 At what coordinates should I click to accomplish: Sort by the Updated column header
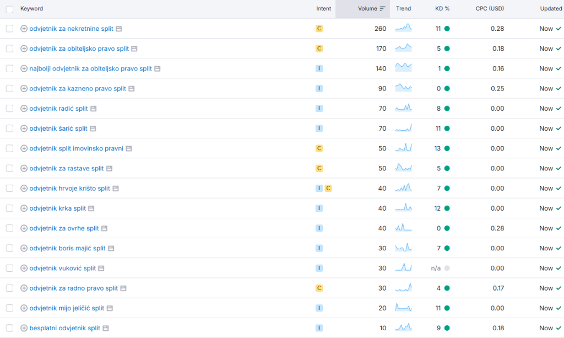(551, 9)
